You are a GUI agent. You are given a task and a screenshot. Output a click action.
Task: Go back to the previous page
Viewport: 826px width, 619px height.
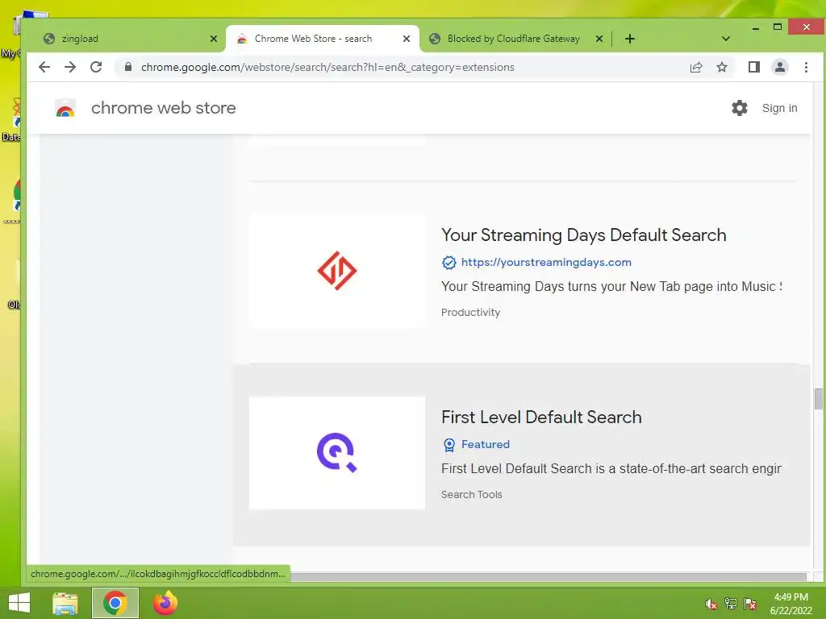[x=44, y=67]
